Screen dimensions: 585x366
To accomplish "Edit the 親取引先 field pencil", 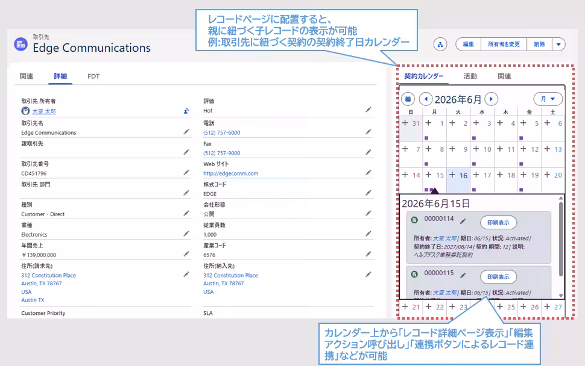I will pyautogui.click(x=186, y=152).
